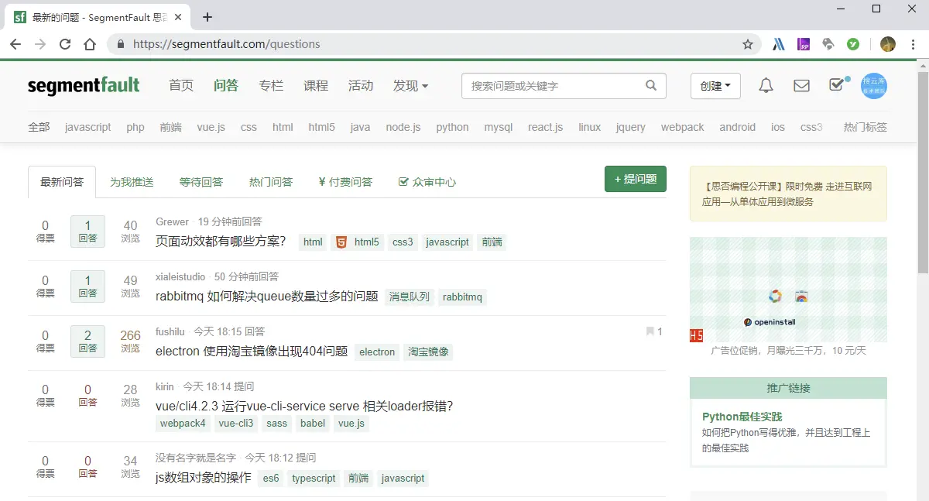The width and height of the screenshot is (929, 501).
Task: Open vue/cli4.2.3 loader报错 question
Action: 304,406
